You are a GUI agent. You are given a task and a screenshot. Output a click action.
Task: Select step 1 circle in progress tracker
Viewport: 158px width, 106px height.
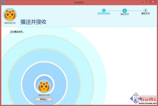click(x=104, y=10)
